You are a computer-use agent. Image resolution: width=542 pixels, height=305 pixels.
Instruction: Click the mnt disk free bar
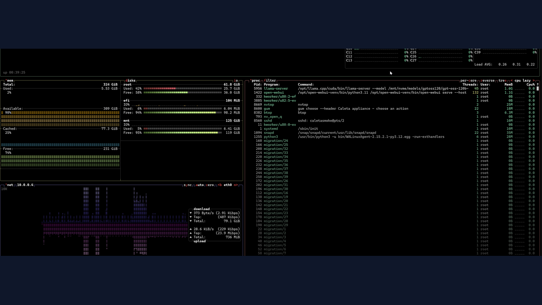183,133
